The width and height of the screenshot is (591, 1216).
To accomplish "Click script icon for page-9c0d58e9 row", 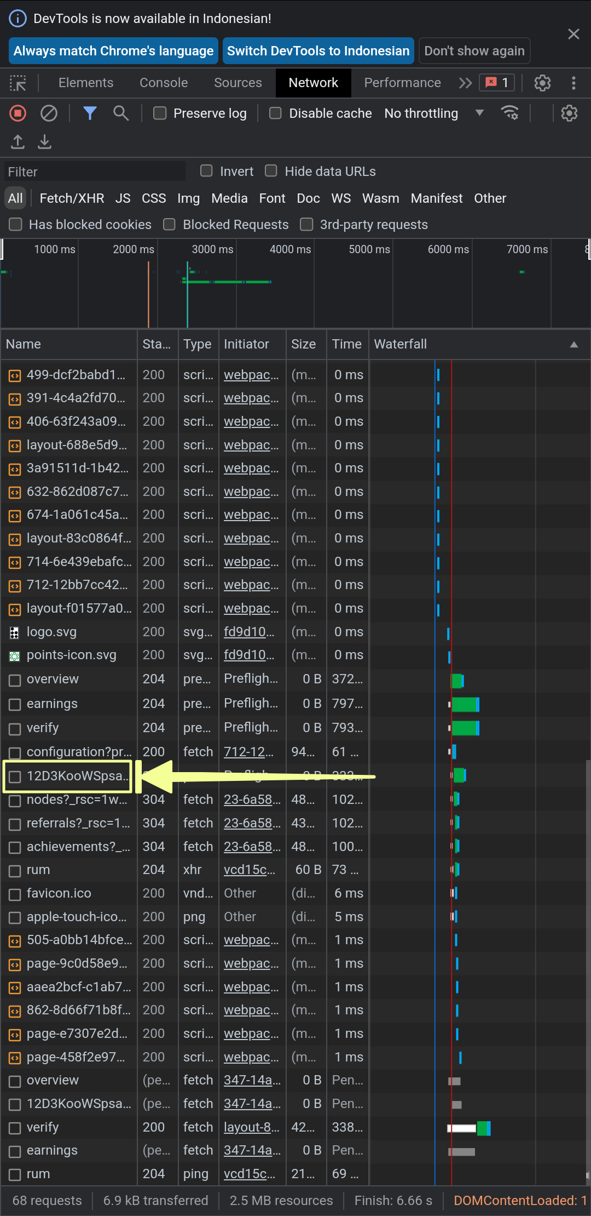I will pos(15,964).
